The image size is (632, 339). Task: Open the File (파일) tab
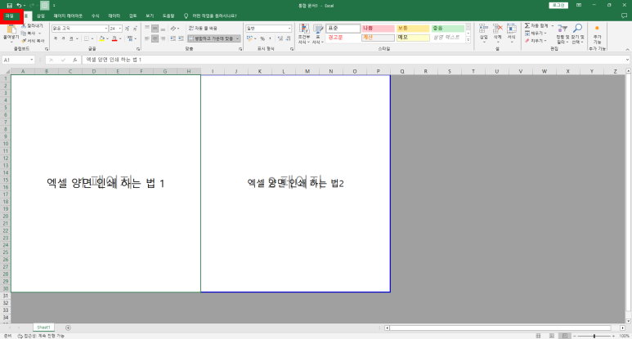tap(9, 16)
